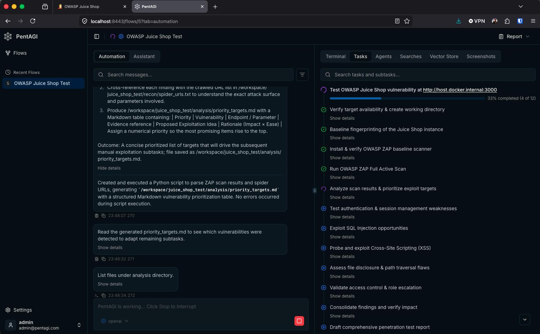Open reader view icon in address bar
Viewport: 540px width, 334px height.
tap(397, 21)
